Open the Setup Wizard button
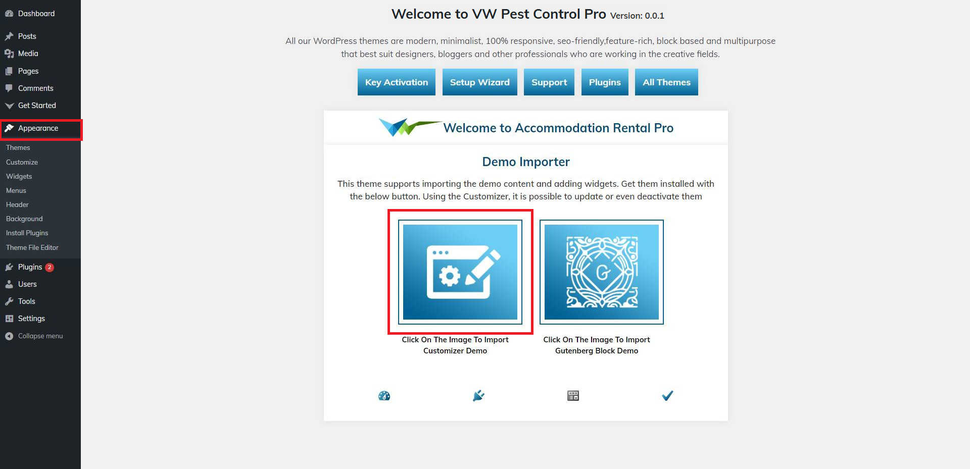This screenshot has width=970, height=469. 480,82
